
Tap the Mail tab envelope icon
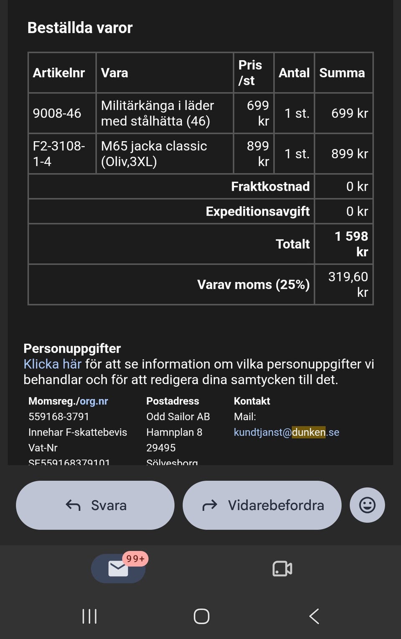[x=118, y=569]
